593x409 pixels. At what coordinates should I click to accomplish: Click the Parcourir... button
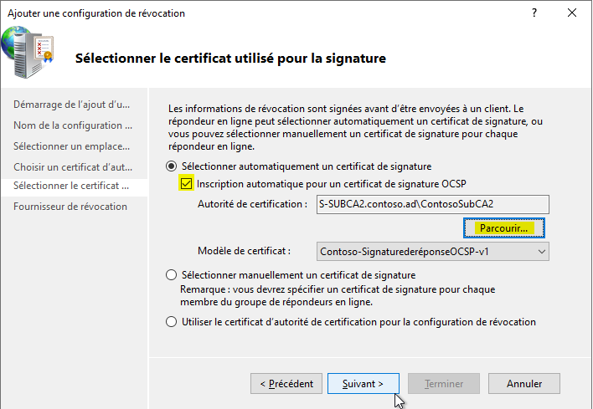click(x=503, y=228)
